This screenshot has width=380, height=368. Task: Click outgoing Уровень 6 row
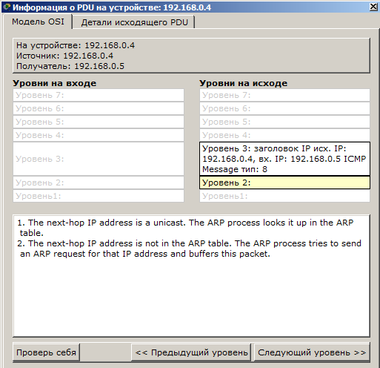(284, 108)
